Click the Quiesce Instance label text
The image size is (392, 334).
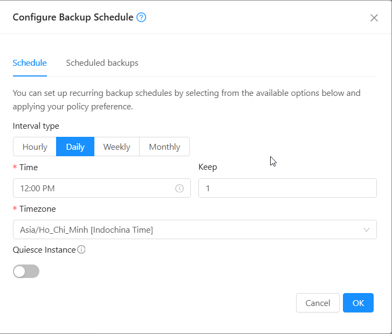tap(44, 249)
